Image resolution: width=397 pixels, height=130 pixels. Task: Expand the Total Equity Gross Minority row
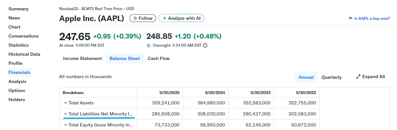(x=66, y=125)
